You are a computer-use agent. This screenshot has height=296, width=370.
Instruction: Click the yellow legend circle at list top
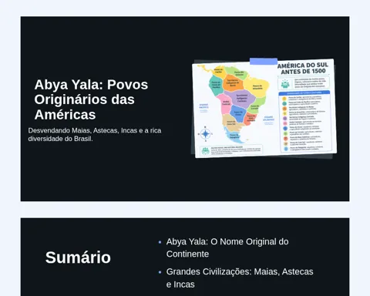284,99
